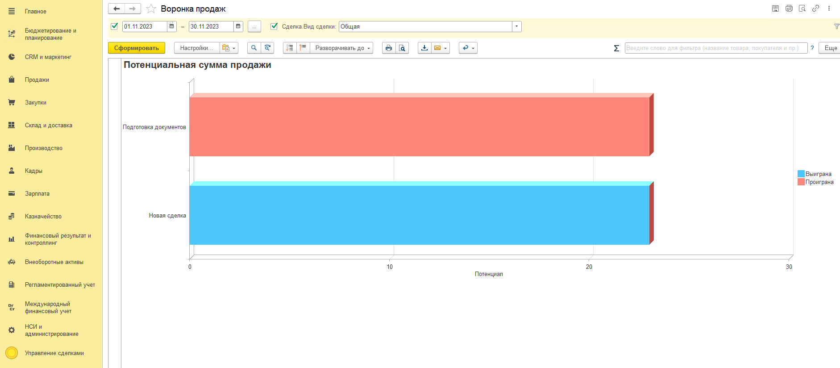Open the calendar for the end date 30.11.2023
The height and width of the screenshot is (368, 840).
(x=238, y=26)
